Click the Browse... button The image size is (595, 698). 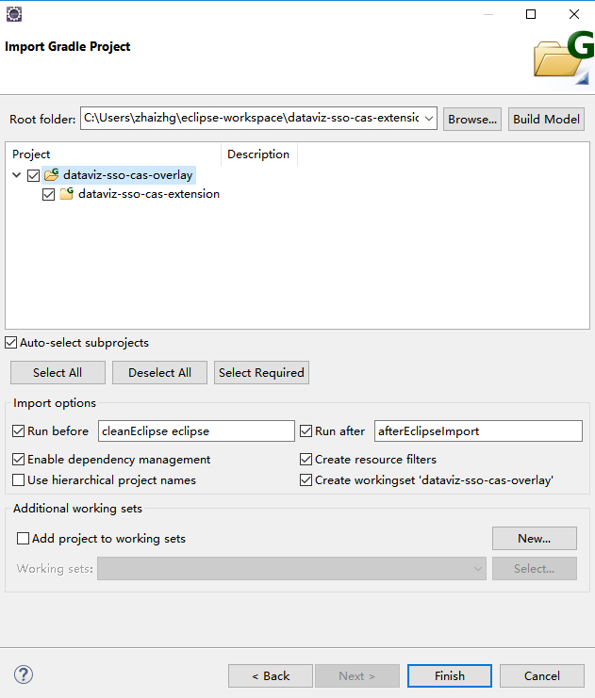pos(472,120)
